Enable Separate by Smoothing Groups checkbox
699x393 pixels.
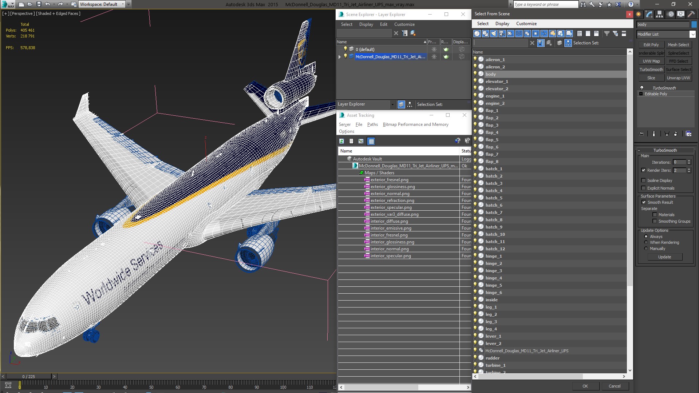(x=655, y=221)
